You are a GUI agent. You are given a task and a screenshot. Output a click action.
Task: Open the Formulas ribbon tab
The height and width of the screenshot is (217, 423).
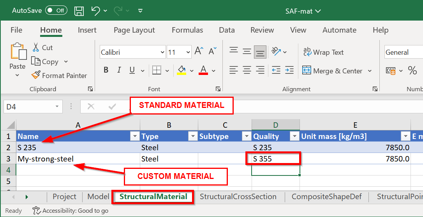point(187,30)
